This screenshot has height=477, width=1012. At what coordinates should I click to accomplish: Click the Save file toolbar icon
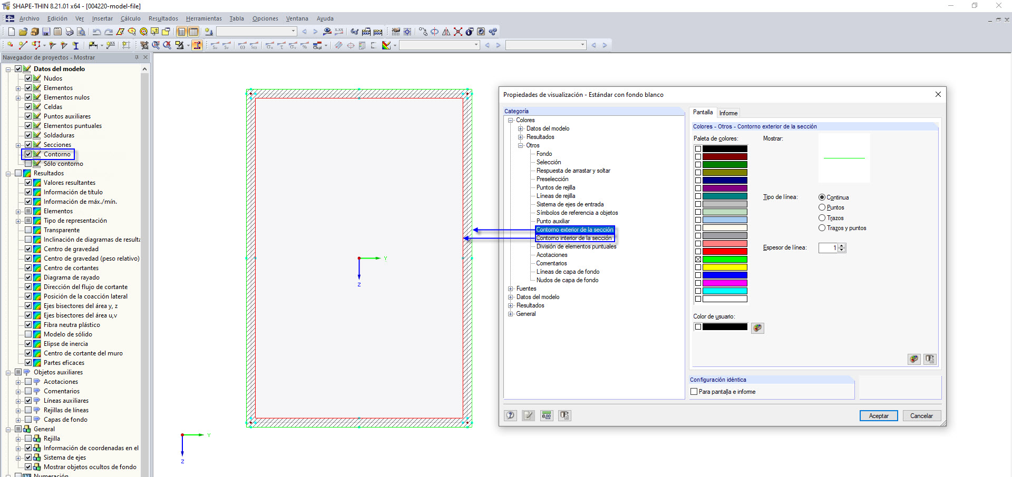pos(46,32)
